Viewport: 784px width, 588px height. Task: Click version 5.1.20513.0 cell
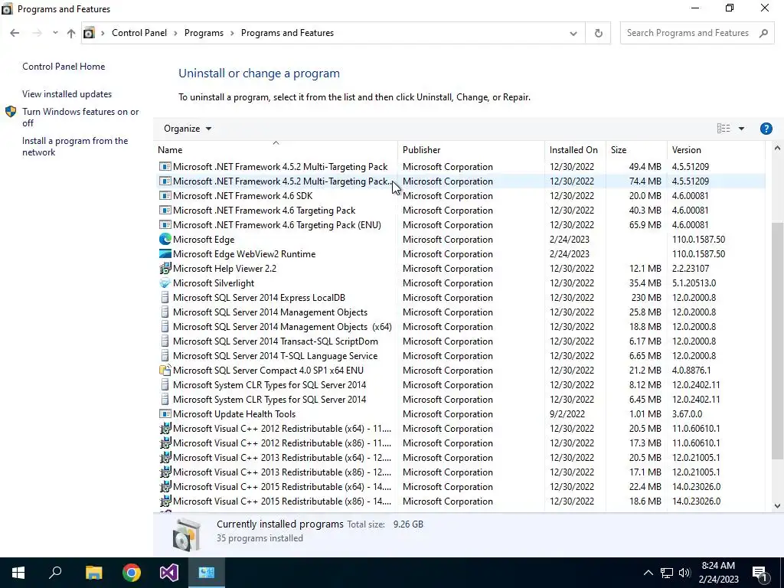[x=694, y=283]
